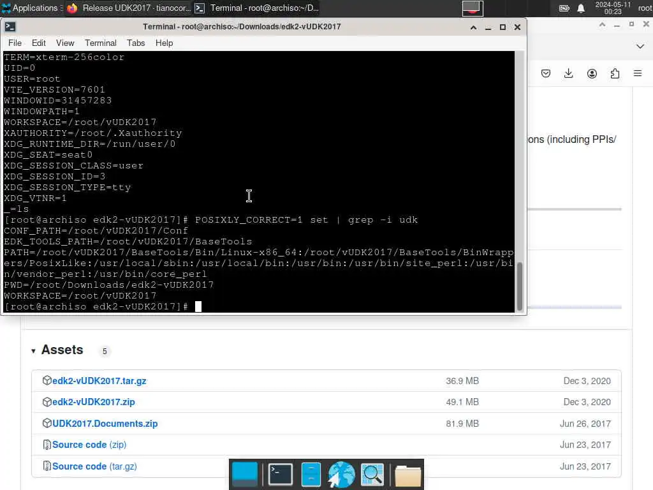Collapse the Assets section triangle
This screenshot has width=653, height=490.
(33, 351)
